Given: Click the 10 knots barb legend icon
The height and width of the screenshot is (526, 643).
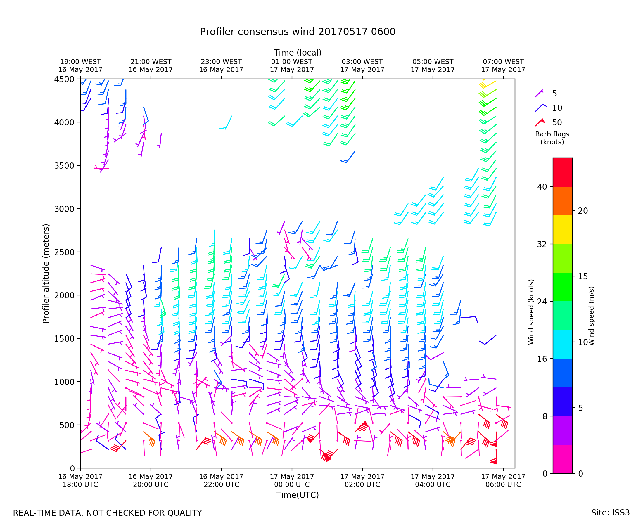Looking at the screenshot, I should (540, 108).
